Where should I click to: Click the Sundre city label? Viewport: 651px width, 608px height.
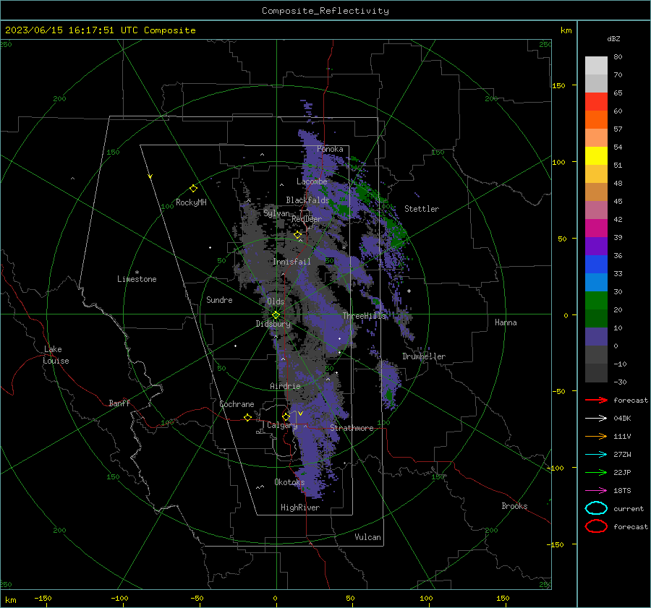pos(219,299)
